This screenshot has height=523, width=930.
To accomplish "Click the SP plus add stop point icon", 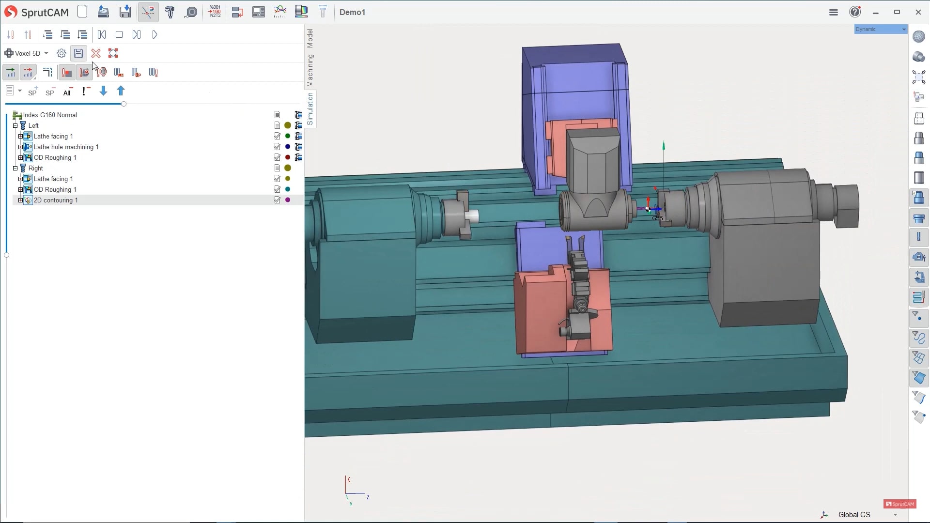I will 32,91.
